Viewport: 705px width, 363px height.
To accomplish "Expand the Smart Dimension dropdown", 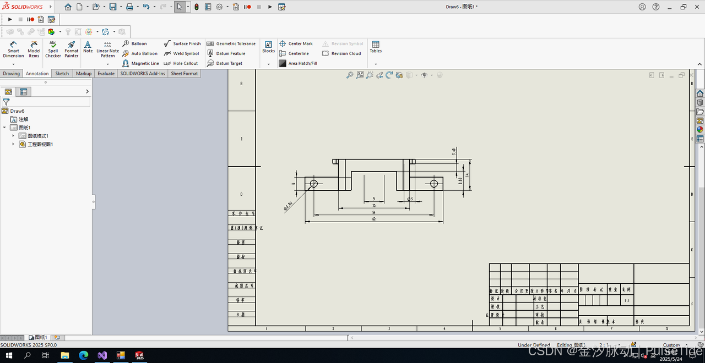I will coord(13,64).
